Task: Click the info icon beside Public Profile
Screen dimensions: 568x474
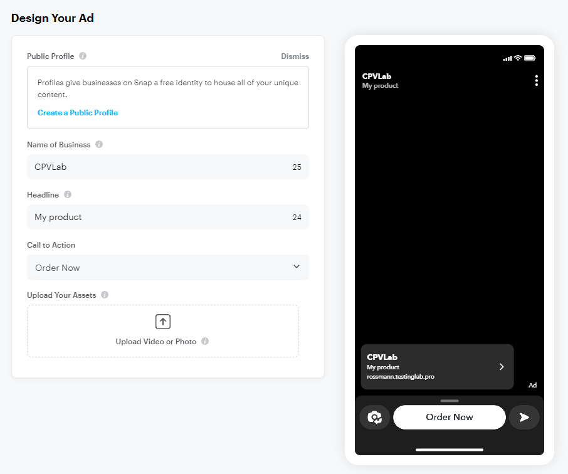Action: pos(83,56)
